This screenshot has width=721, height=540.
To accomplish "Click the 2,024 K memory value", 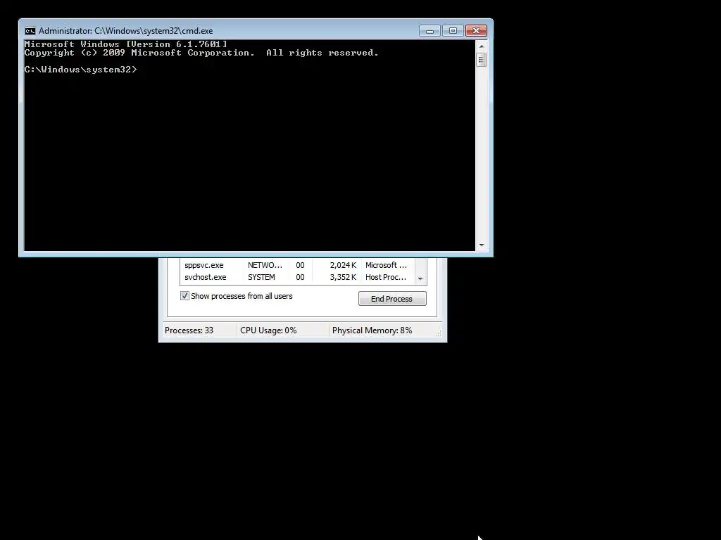I will pyautogui.click(x=343, y=265).
